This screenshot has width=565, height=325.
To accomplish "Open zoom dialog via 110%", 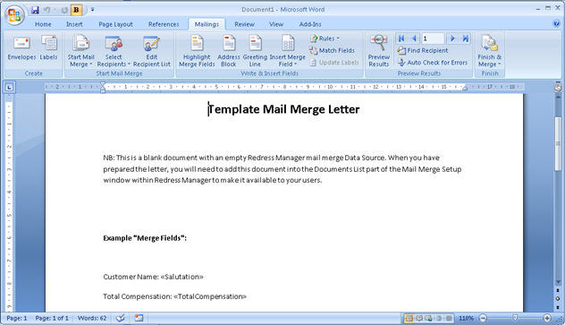I will click(466, 318).
